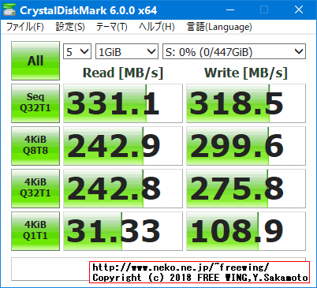Minimize the CrystalDiskMark window
The width and height of the screenshot is (317, 288).
(x=230, y=10)
